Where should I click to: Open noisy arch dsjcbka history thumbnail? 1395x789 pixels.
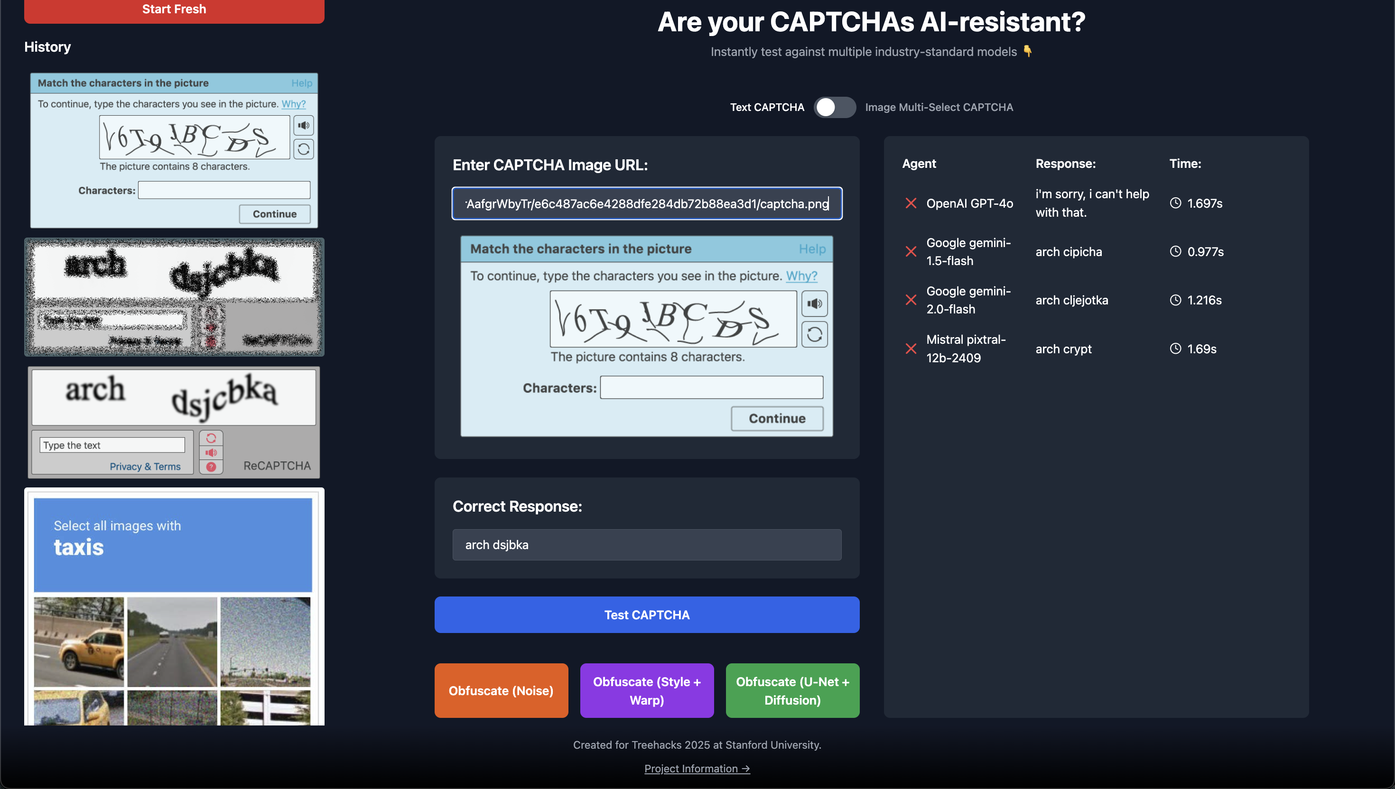point(174,297)
